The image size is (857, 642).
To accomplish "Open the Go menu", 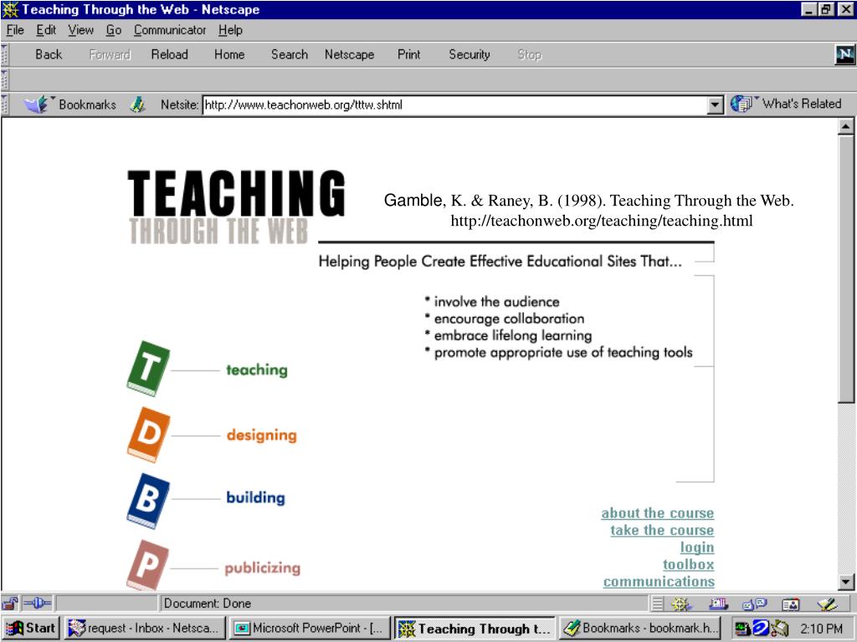I will click(113, 30).
